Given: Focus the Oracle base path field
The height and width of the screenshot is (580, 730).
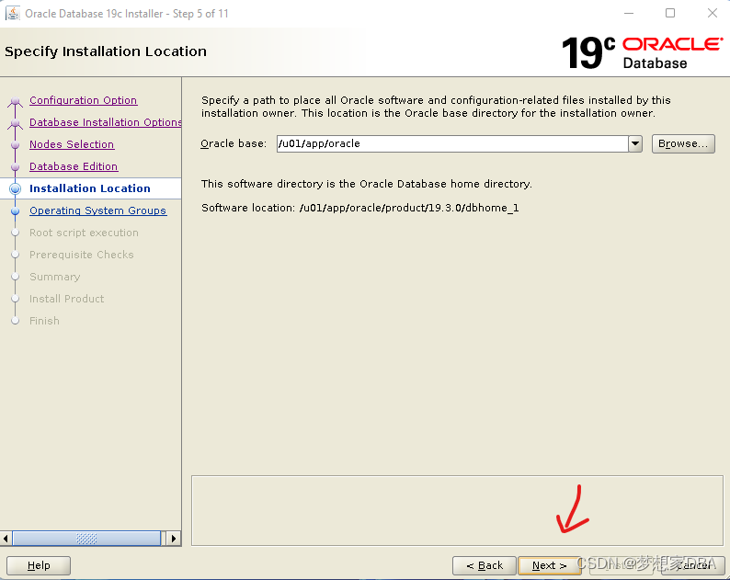Looking at the screenshot, I should 452,143.
